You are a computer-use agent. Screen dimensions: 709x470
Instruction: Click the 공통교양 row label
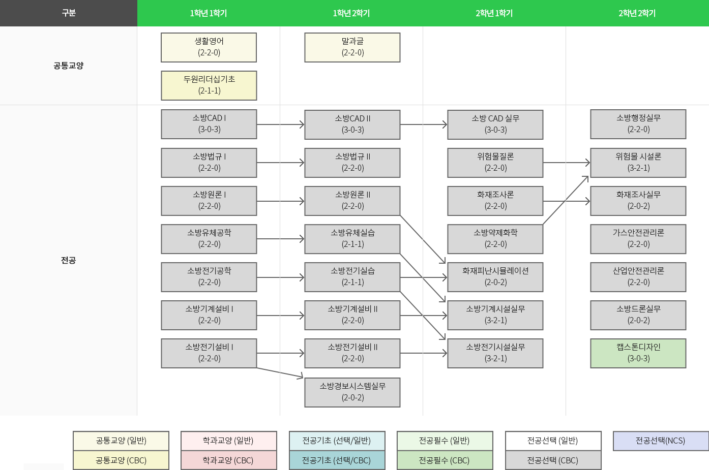(x=69, y=66)
